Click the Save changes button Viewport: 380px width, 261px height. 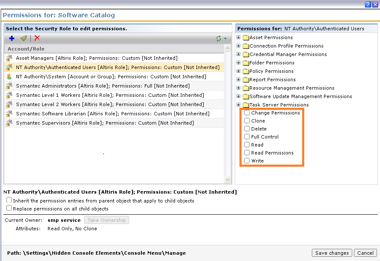pos(332,253)
